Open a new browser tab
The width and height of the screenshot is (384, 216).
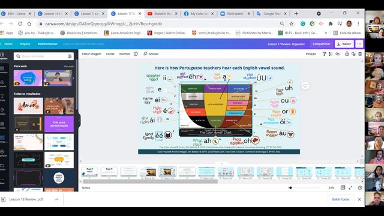(296, 14)
